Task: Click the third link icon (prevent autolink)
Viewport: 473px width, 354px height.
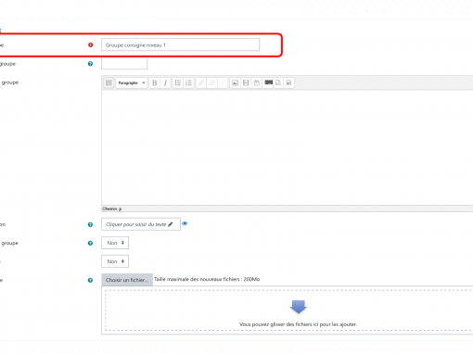Action: 223,82
